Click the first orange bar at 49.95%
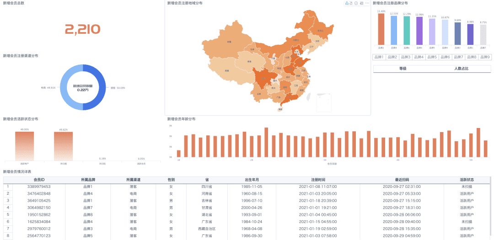Screen dimensions: 494x240 (x=24, y=146)
